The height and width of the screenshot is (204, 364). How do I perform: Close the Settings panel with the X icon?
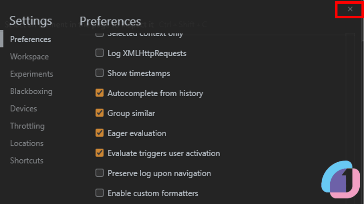(x=350, y=9)
